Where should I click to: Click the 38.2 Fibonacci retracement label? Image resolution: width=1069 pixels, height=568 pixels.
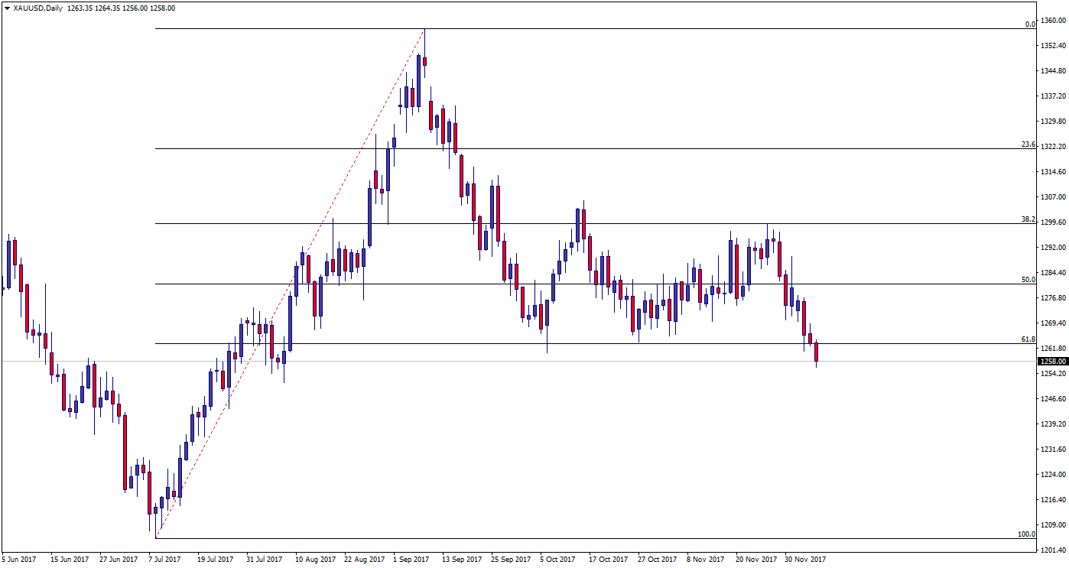pyautogui.click(x=1028, y=219)
